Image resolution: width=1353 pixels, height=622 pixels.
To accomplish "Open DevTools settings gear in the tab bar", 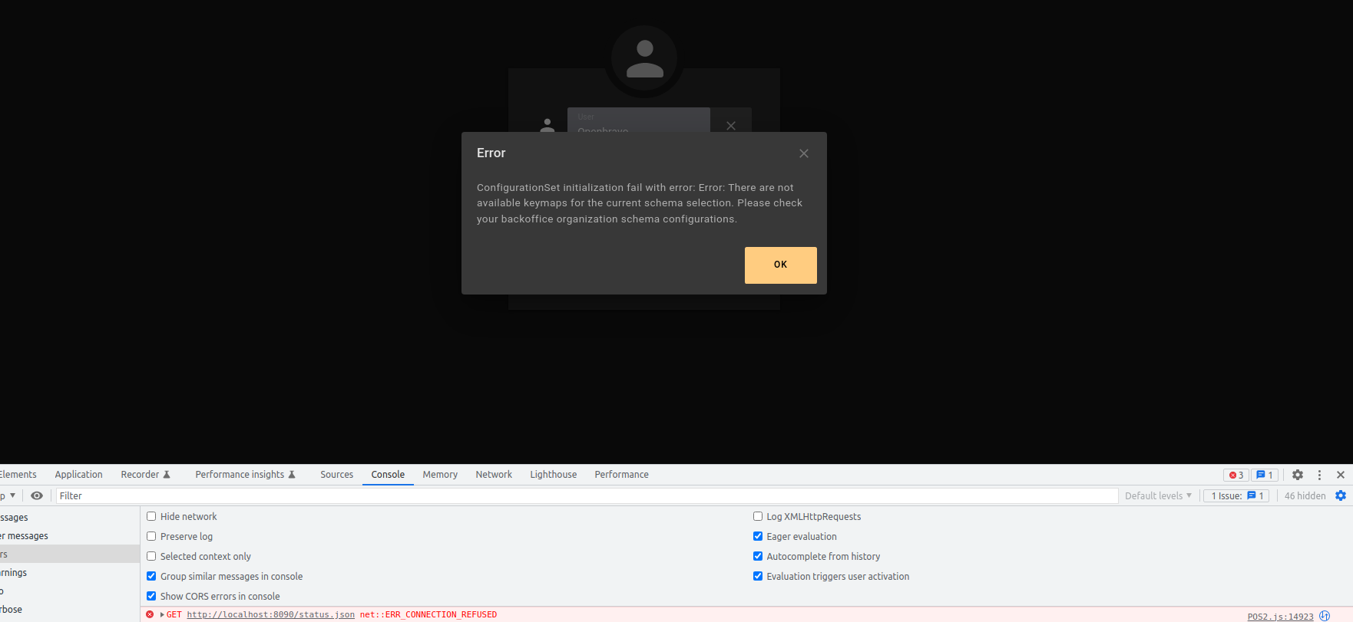I will [x=1297, y=475].
